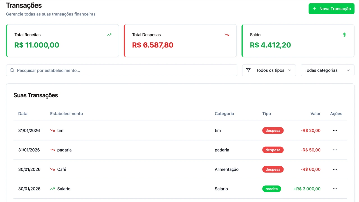Screen dimensions: 359x202
Task: Click the Nova Transação button
Action: pos(332,9)
